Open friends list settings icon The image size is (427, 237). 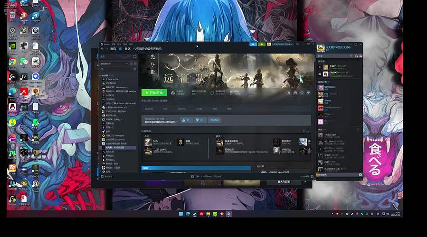click(361, 56)
